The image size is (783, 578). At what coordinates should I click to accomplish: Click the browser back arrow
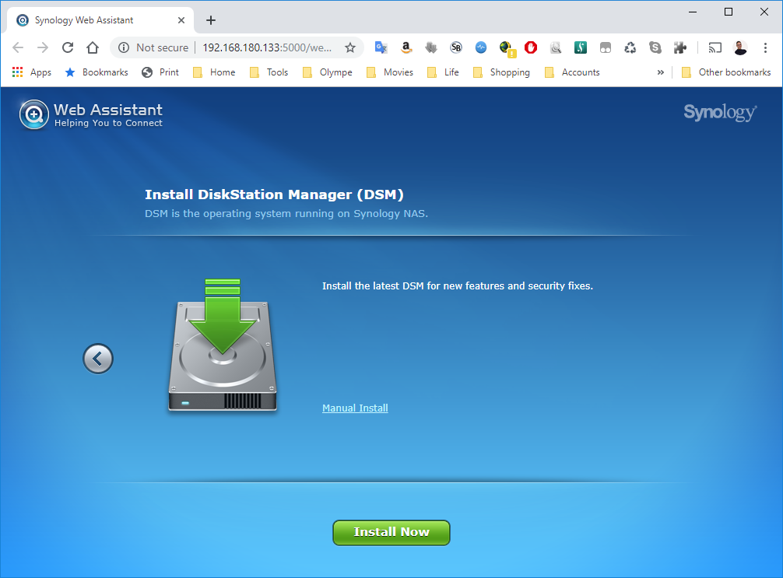click(x=18, y=47)
